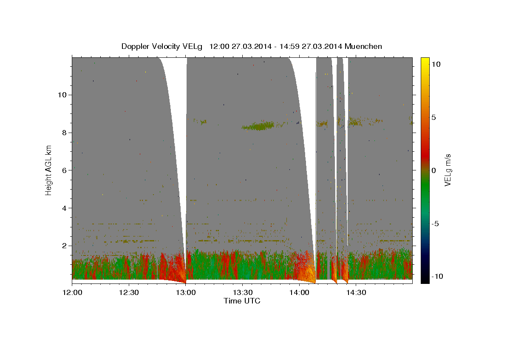The width and height of the screenshot is (510, 340).
Task: Click the 13:00 time tick label
Action: pyautogui.click(x=186, y=293)
